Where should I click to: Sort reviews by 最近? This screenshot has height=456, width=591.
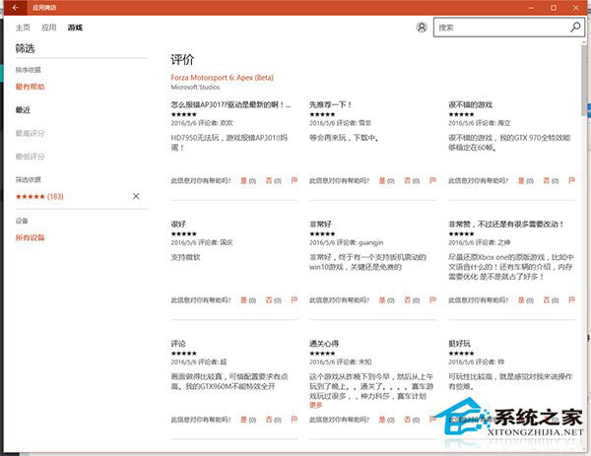[23, 110]
